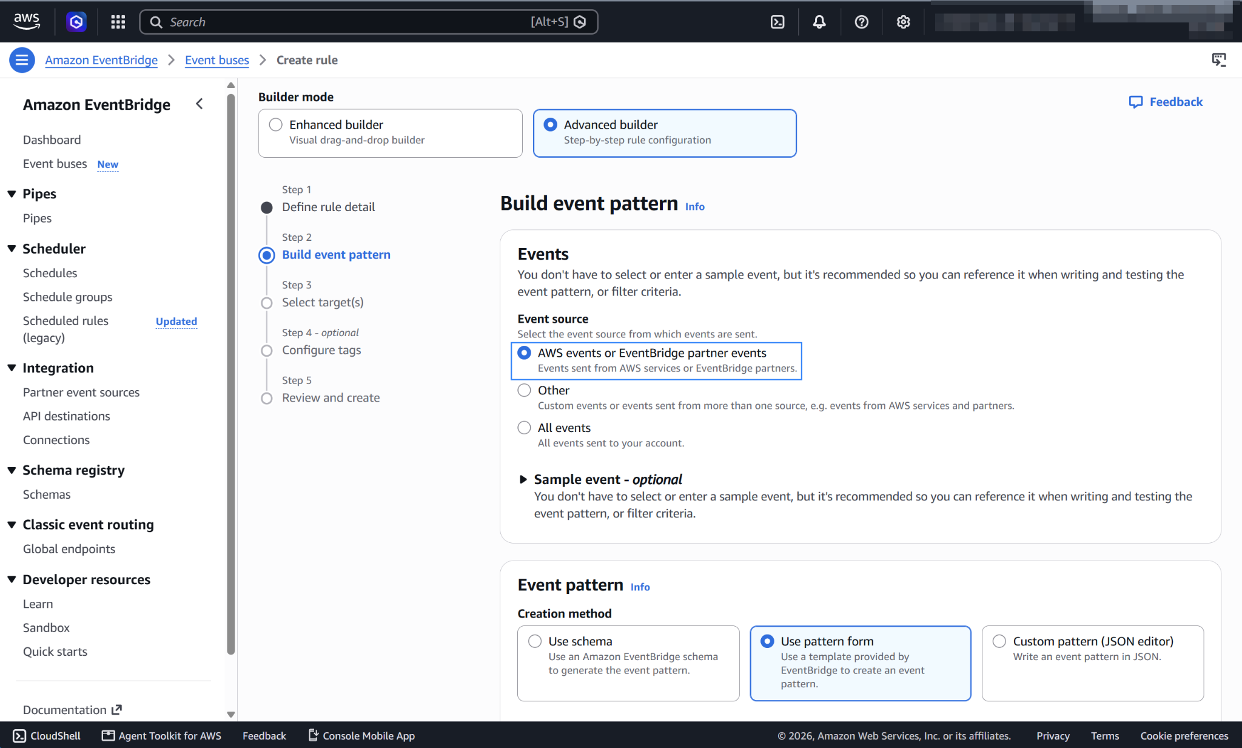Choose the All events source option

(x=524, y=428)
